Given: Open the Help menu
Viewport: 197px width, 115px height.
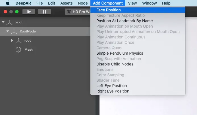Looking at the screenshot, I should coord(166,3).
